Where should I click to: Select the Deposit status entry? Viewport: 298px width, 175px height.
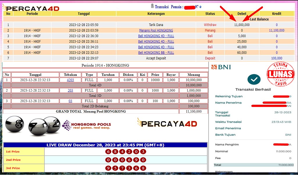(x=210, y=58)
